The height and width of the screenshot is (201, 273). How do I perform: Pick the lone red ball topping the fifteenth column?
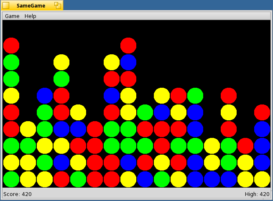[245, 146]
